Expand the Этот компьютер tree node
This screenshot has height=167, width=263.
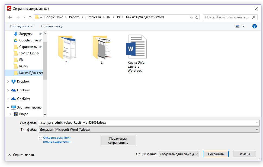[8, 107]
